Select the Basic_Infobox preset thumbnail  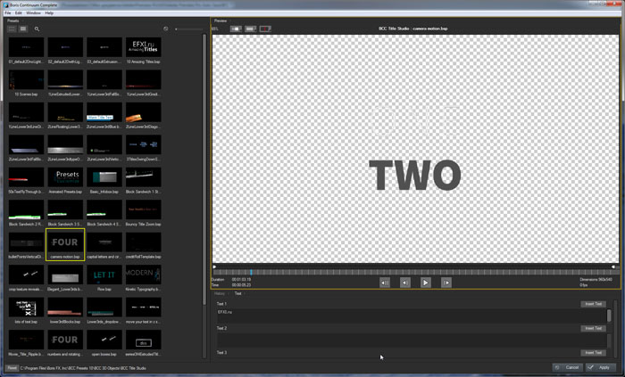(104, 177)
